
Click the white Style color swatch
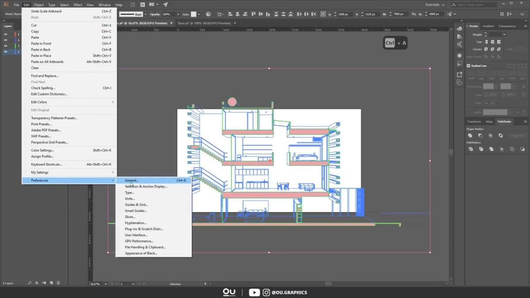point(193,14)
